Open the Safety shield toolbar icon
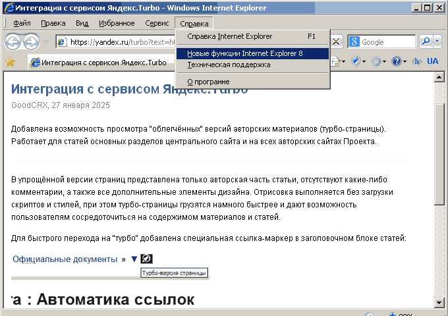The width and height of the screenshot is (448, 316). (x=358, y=61)
